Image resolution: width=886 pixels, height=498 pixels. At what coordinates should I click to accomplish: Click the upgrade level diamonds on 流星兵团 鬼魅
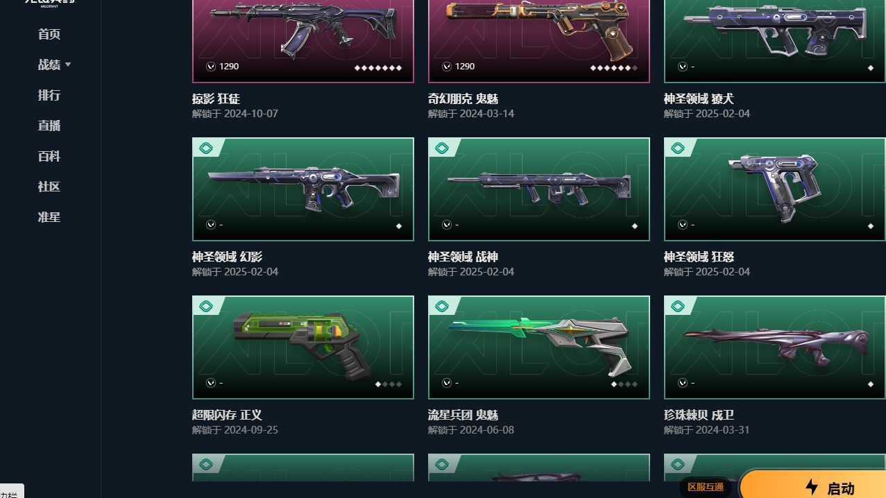click(x=624, y=384)
